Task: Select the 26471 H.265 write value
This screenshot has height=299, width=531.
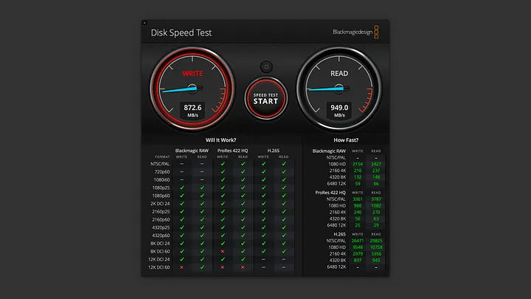Action: [x=358, y=241]
